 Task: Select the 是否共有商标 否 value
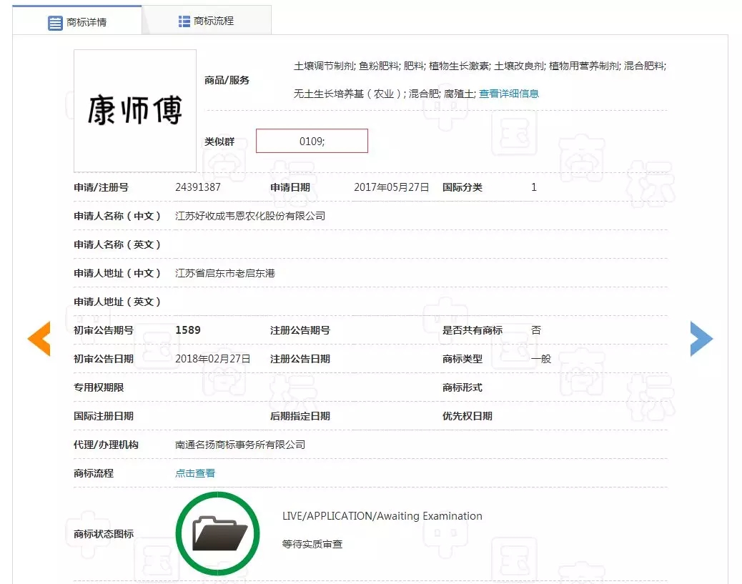click(537, 330)
